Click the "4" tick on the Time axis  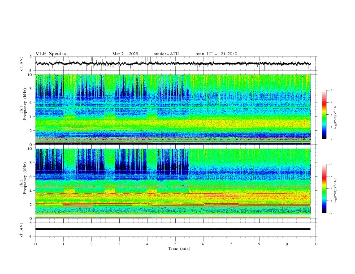pyautogui.click(x=147, y=244)
